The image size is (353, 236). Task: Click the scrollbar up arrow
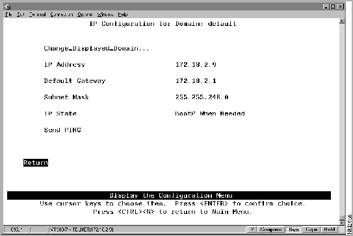(x=342, y=21)
